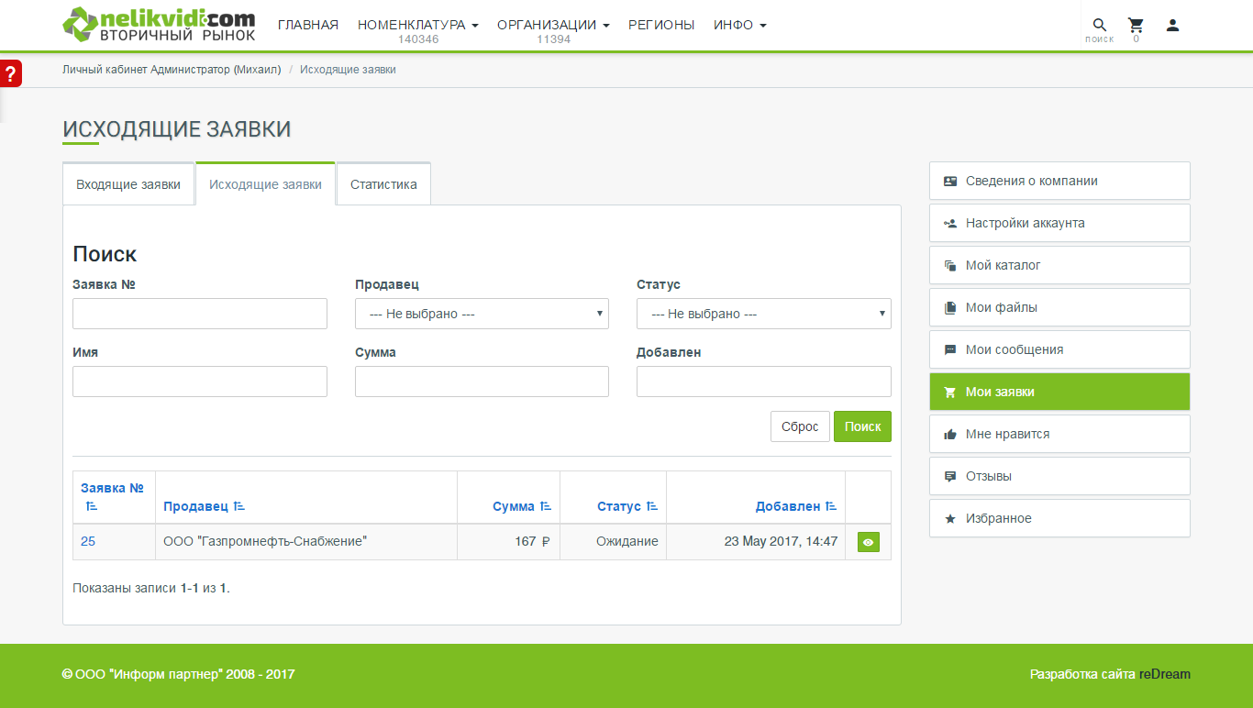Open the Статус dropdown
The width and height of the screenshot is (1253, 708).
[x=764, y=314]
